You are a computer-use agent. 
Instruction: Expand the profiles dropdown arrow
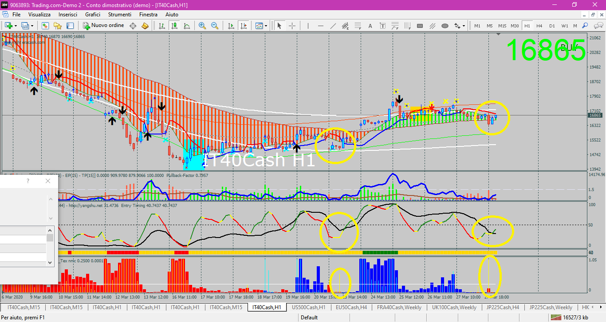[x=32, y=26]
